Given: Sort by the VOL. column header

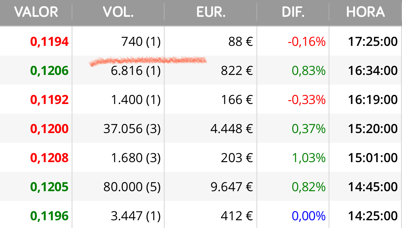Looking at the screenshot, I should 118,12.
